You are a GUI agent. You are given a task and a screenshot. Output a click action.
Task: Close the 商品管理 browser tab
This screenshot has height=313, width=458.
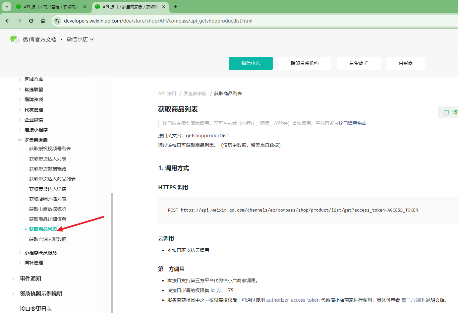tap(85, 7)
